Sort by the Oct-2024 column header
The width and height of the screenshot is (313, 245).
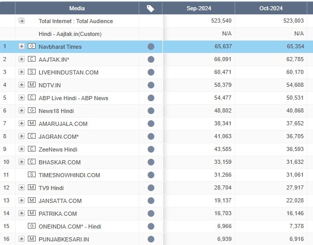(271, 8)
